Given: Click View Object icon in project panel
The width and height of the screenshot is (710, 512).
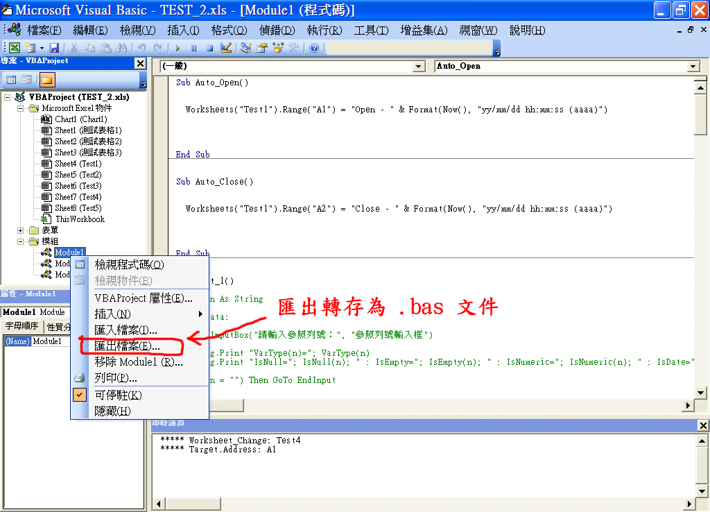Looking at the screenshot, I should [27, 80].
